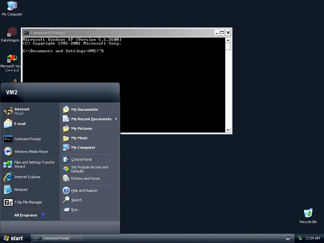324x243 pixels.
Task: Open the E-mail envelope icon
Action: click(x=8, y=124)
